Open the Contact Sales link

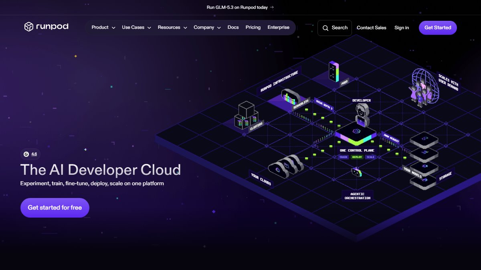(x=372, y=28)
